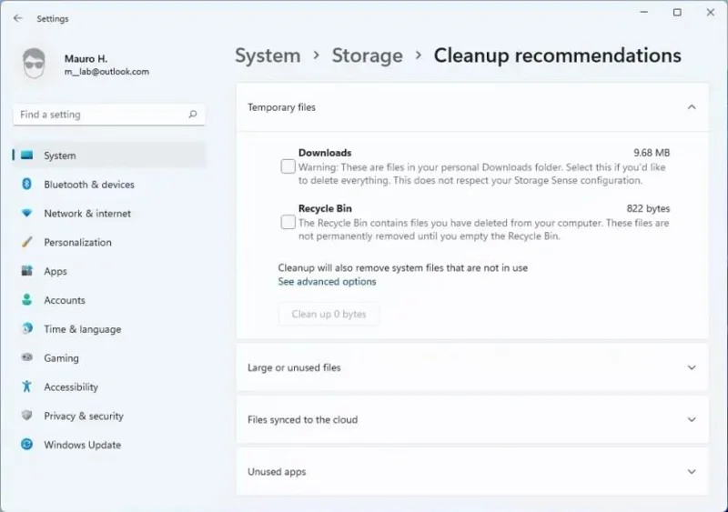The image size is (728, 512).
Task: Click the 822 bytes Recycle Bin size
Action: point(648,208)
